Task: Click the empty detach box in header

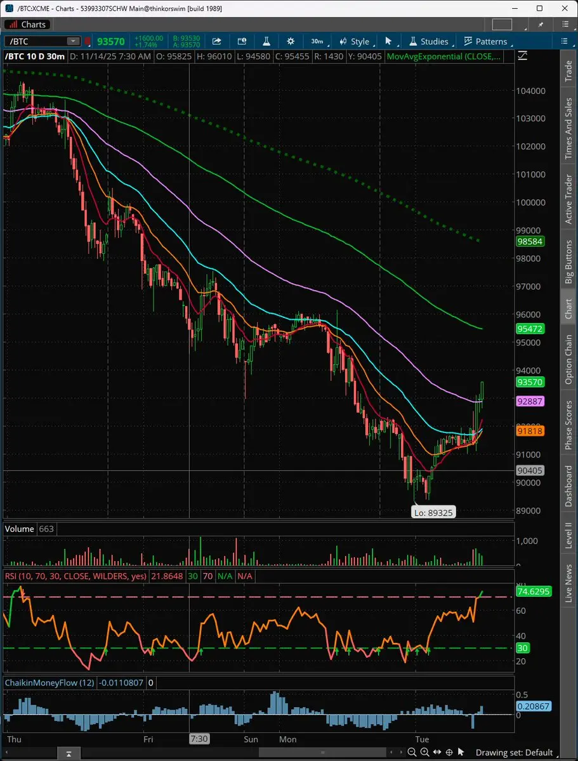Action: 502,24
